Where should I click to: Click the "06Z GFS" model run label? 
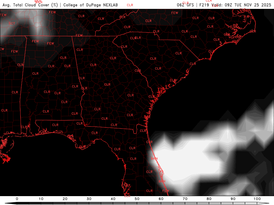coord(185,5)
